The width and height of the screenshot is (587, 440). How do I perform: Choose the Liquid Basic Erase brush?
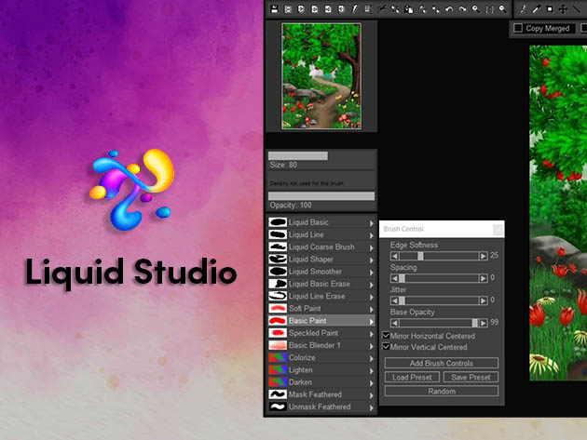pyautogui.click(x=321, y=284)
